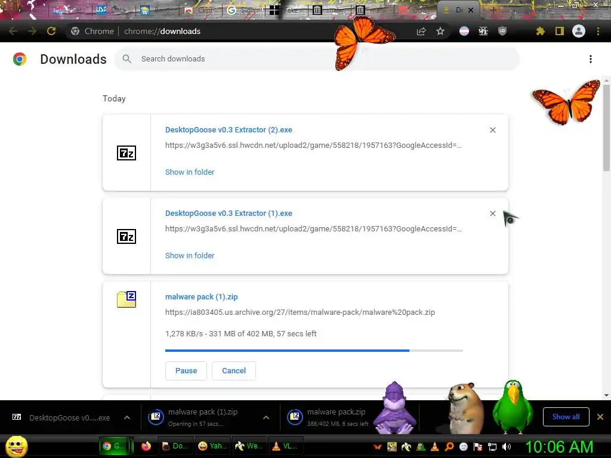The width and height of the screenshot is (611, 458).
Task: Click the 7z icon of Extractor (2).exe
Action: click(126, 153)
